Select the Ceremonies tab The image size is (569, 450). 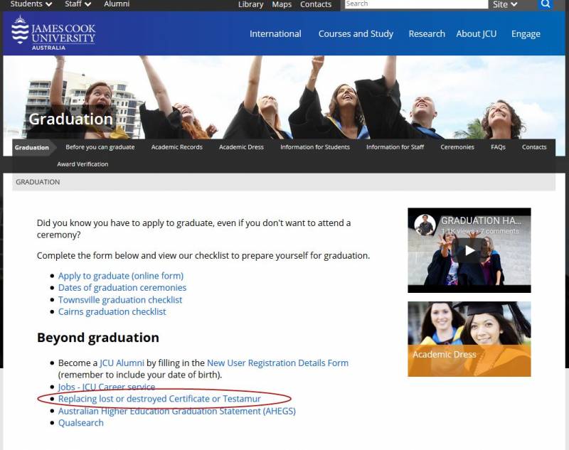(457, 147)
